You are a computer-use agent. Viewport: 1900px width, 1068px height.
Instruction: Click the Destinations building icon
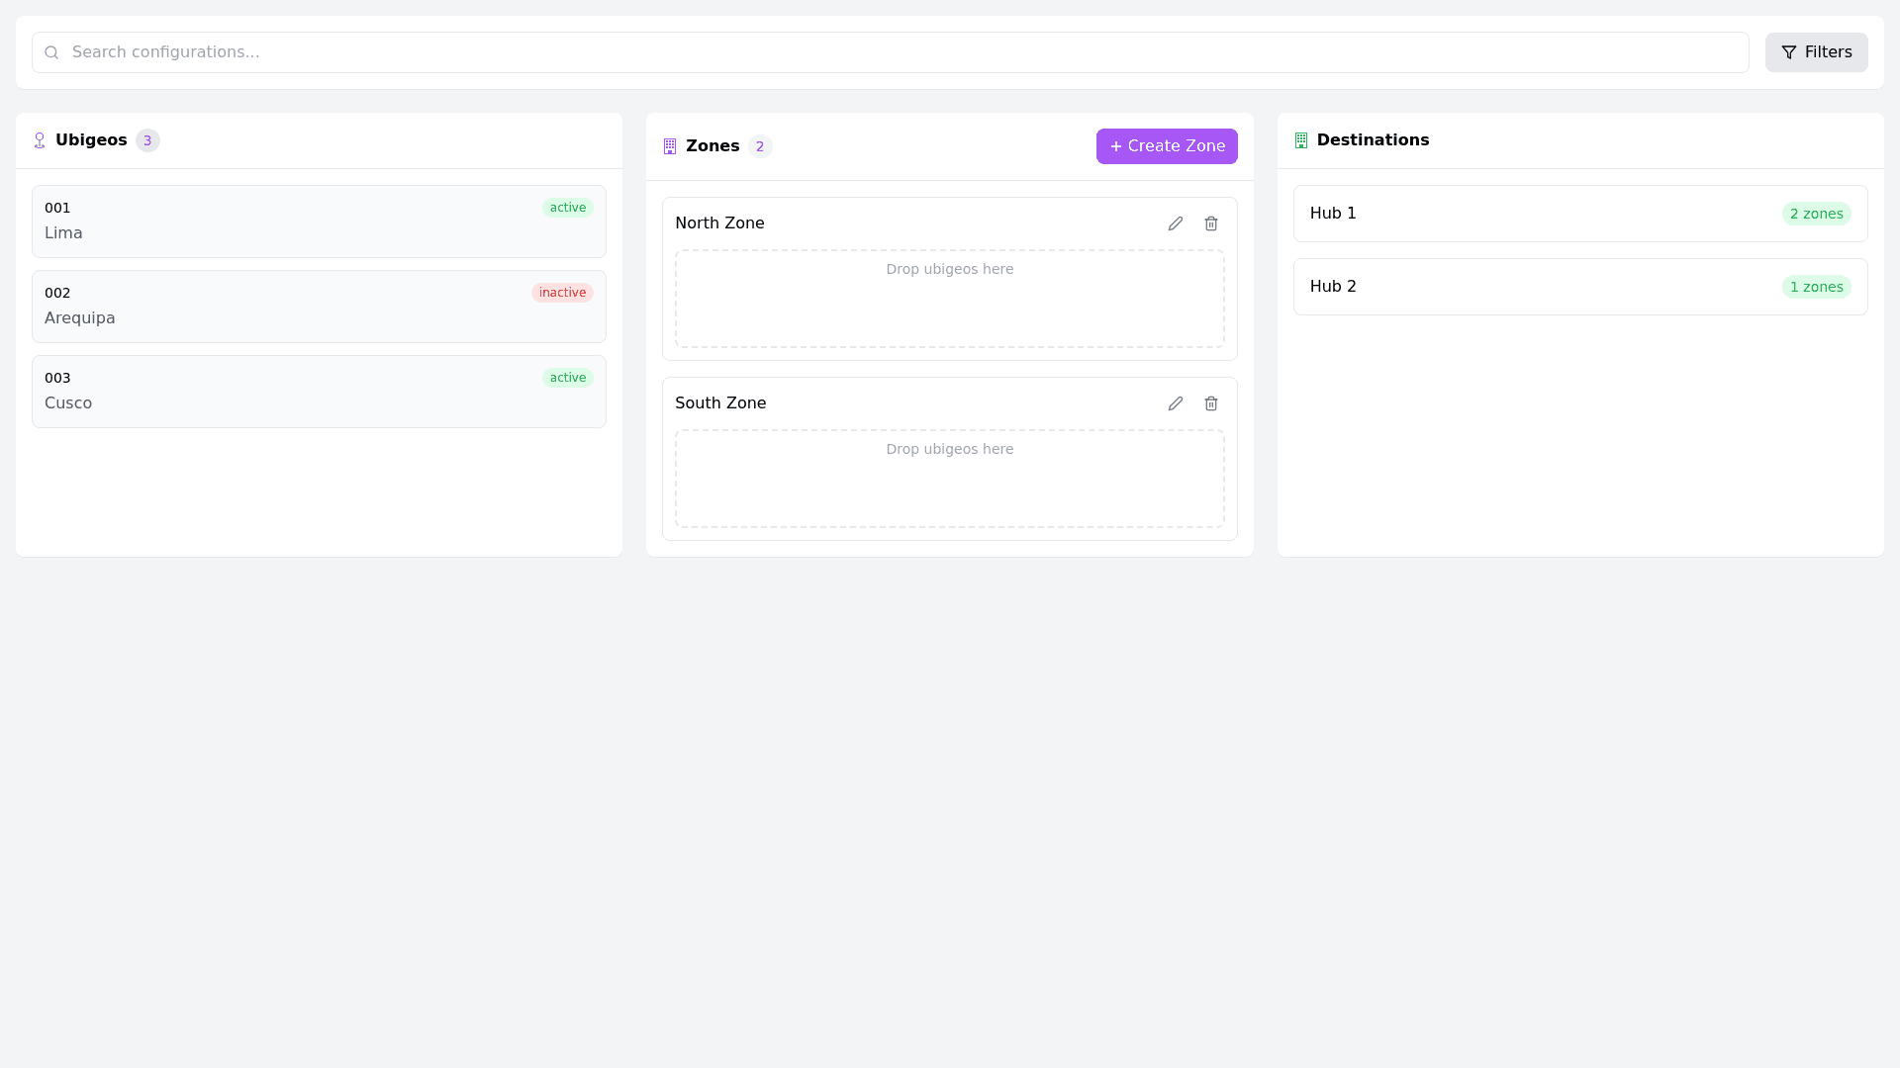click(x=1301, y=140)
